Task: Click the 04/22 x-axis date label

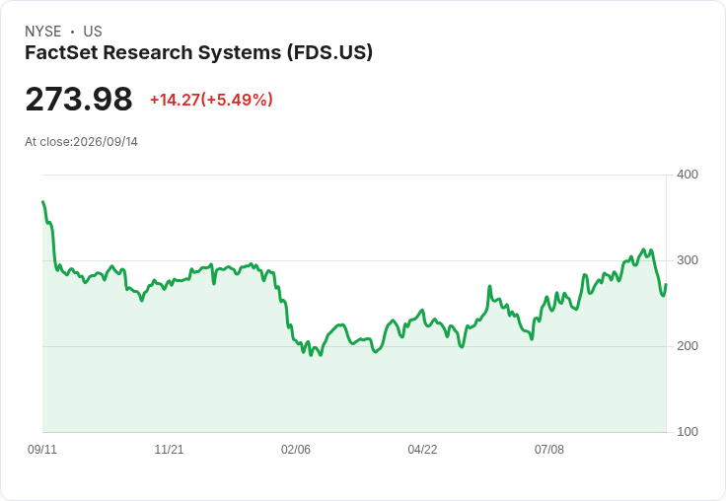Action: click(x=422, y=449)
